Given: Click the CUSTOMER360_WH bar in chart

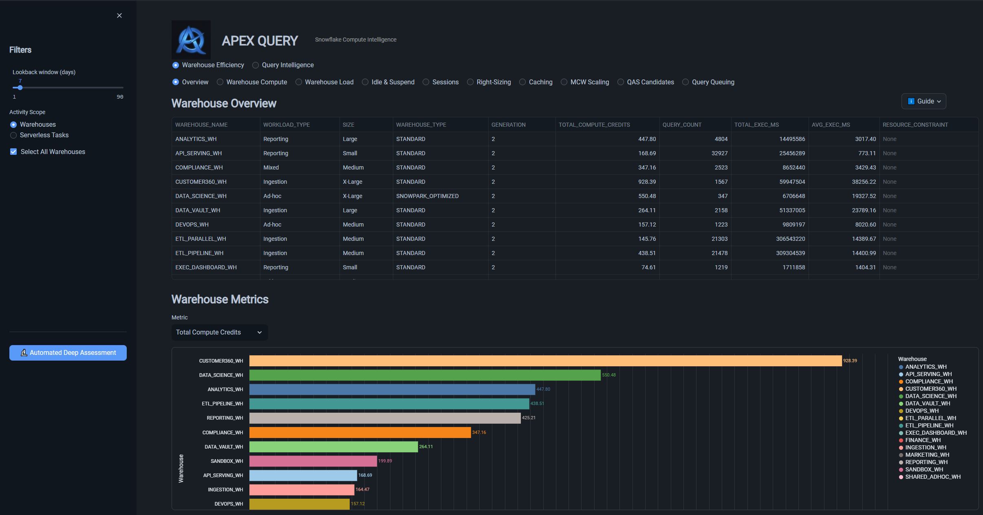Looking at the screenshot, I should click(545, 361).
